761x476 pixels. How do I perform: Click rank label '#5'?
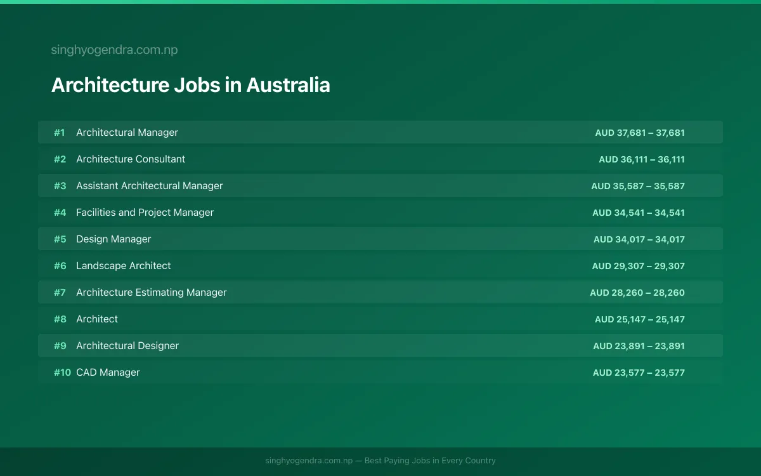pyautogui.click(x=60, y=239)
